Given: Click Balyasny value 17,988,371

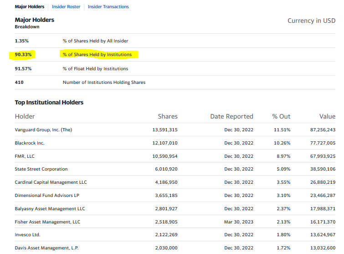Looking at the screenshot, I should point(323,208).
